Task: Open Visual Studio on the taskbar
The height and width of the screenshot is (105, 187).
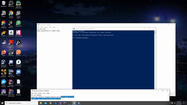Action: (60, 103)
